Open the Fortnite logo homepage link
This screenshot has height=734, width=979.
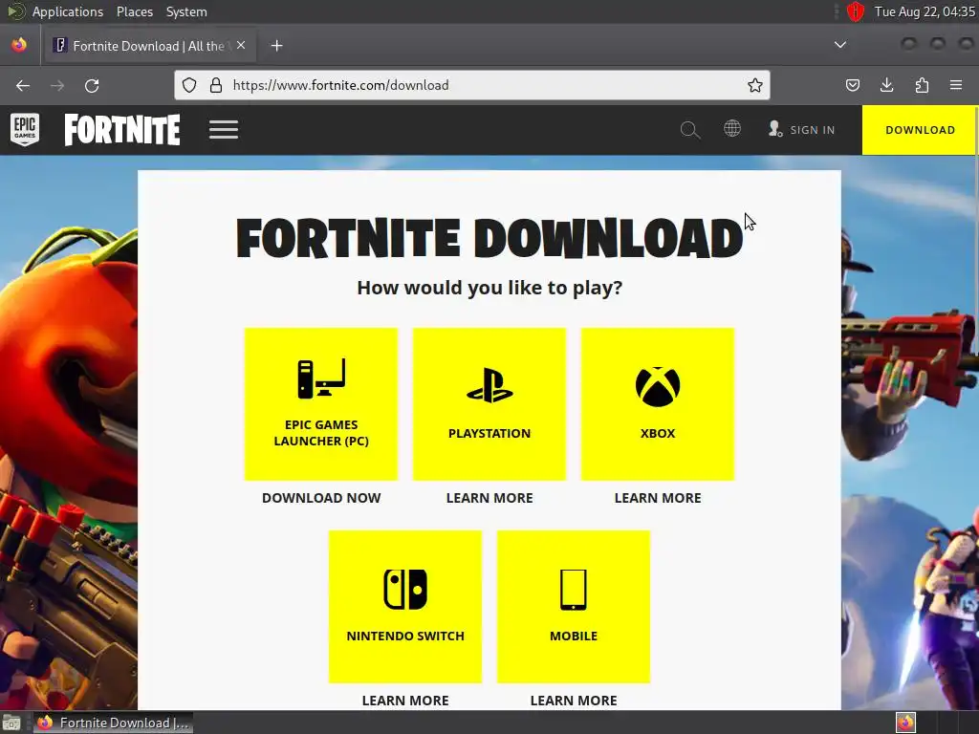tap(122, 129)
